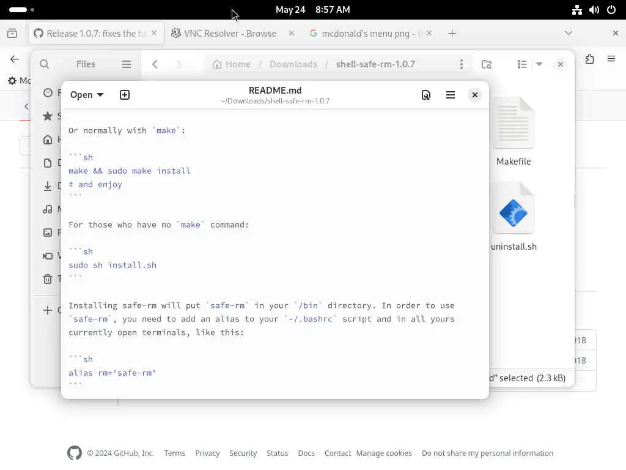
Task: Open Home folder in Files sidebar
Action: click(48, 140)
